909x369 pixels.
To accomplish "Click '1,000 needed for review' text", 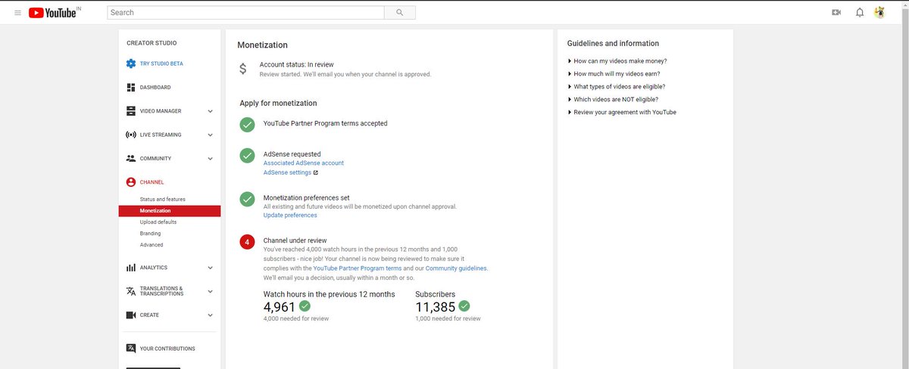I will click(x=448, y=319).
